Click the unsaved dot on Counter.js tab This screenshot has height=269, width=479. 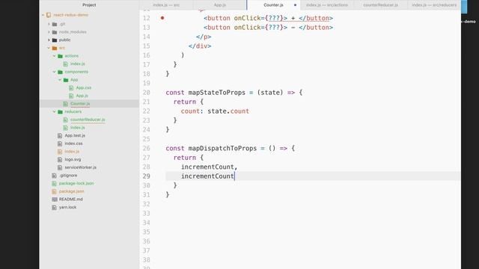295,5
